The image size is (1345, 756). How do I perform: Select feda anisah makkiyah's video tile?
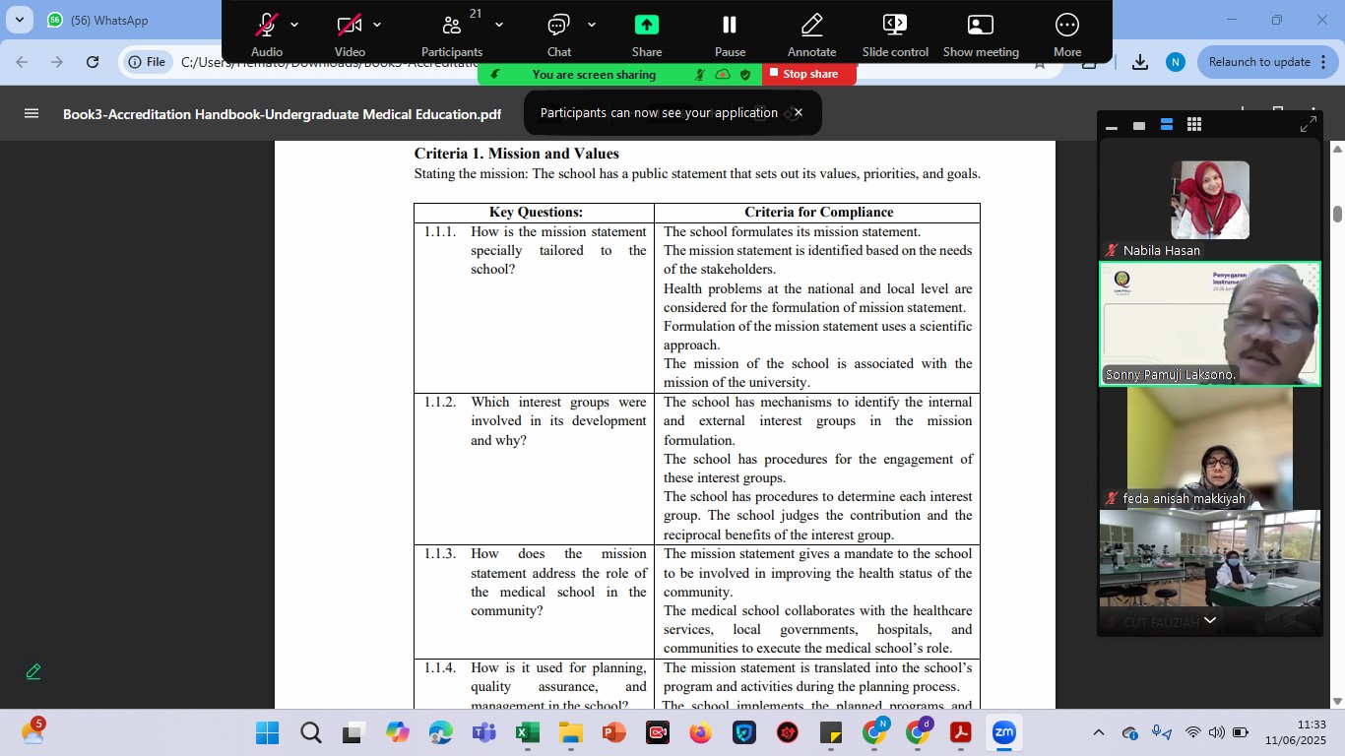coord(1210,448)
